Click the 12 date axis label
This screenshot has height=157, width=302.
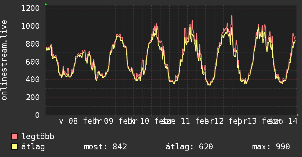click(219, 121)
